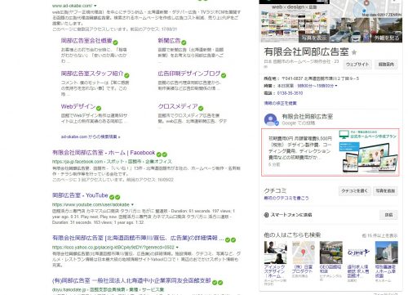The image size is (408, 295).
Task: Click the smartphone icon next to スマートフォンに送信
Action: click(x=266, y=215)
